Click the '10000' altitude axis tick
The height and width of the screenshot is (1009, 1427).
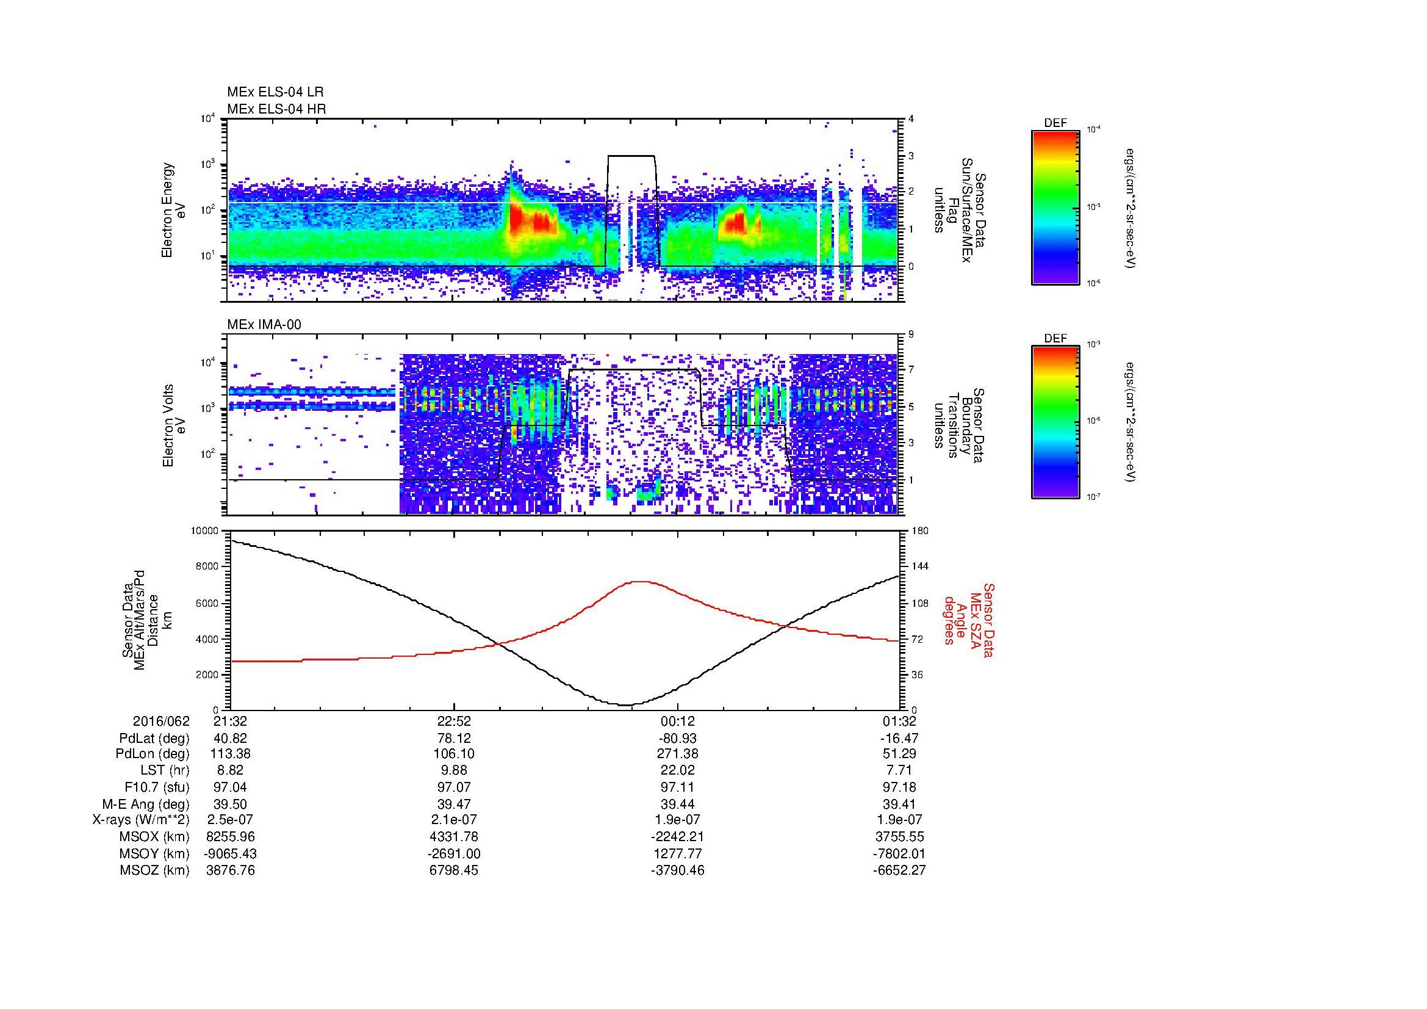[205, 531]
